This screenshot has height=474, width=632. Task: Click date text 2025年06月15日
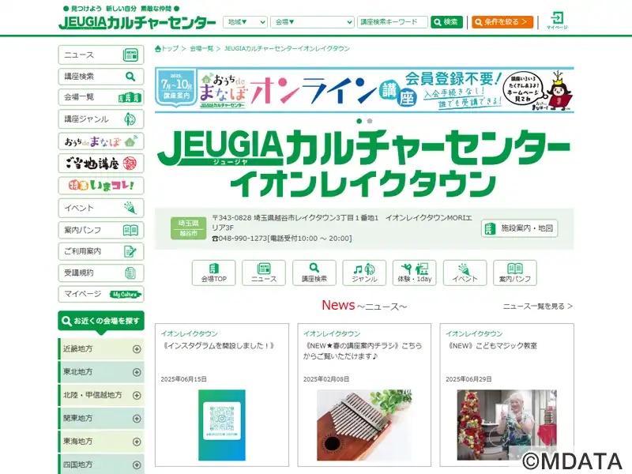pos(184,379)
